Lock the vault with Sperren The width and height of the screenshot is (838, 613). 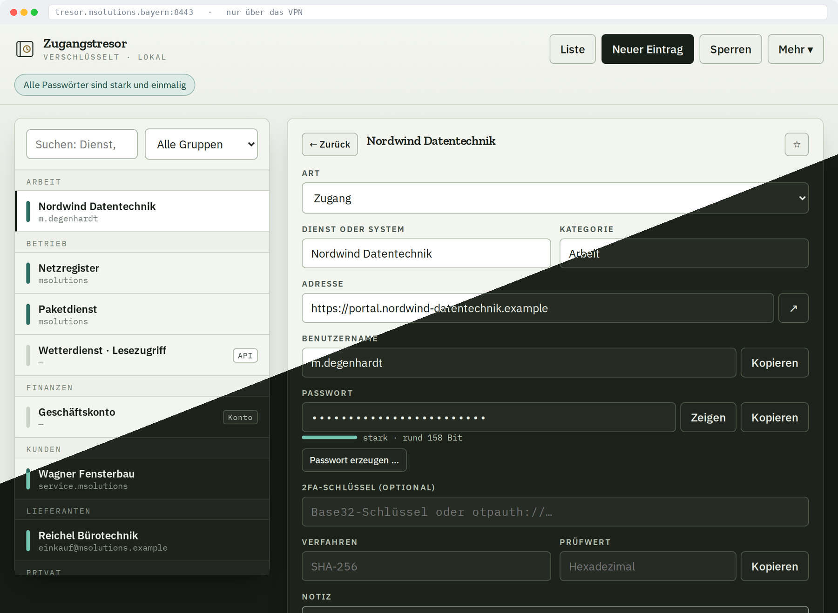point(730,49)
